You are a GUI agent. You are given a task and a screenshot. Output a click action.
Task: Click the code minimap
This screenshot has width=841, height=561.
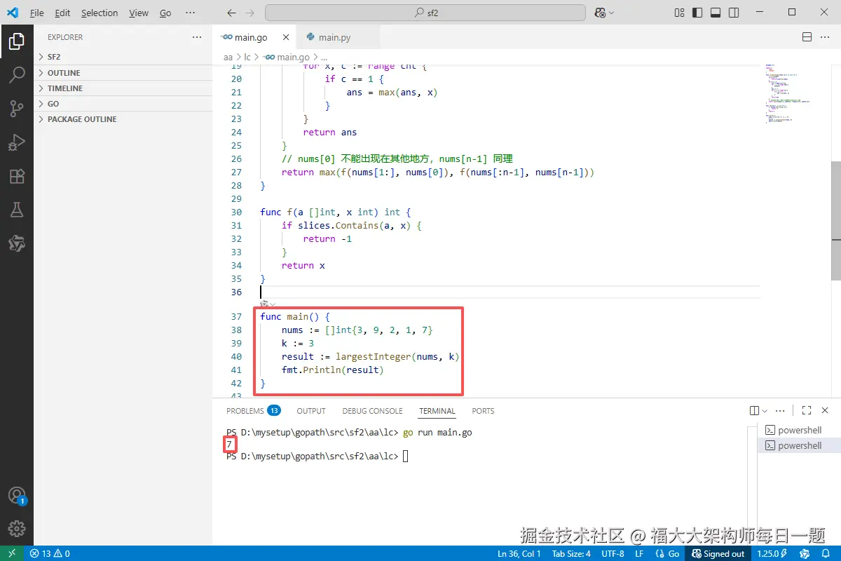pos(788,95)
